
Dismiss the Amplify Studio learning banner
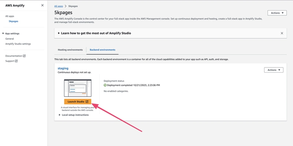click(282, 33)
